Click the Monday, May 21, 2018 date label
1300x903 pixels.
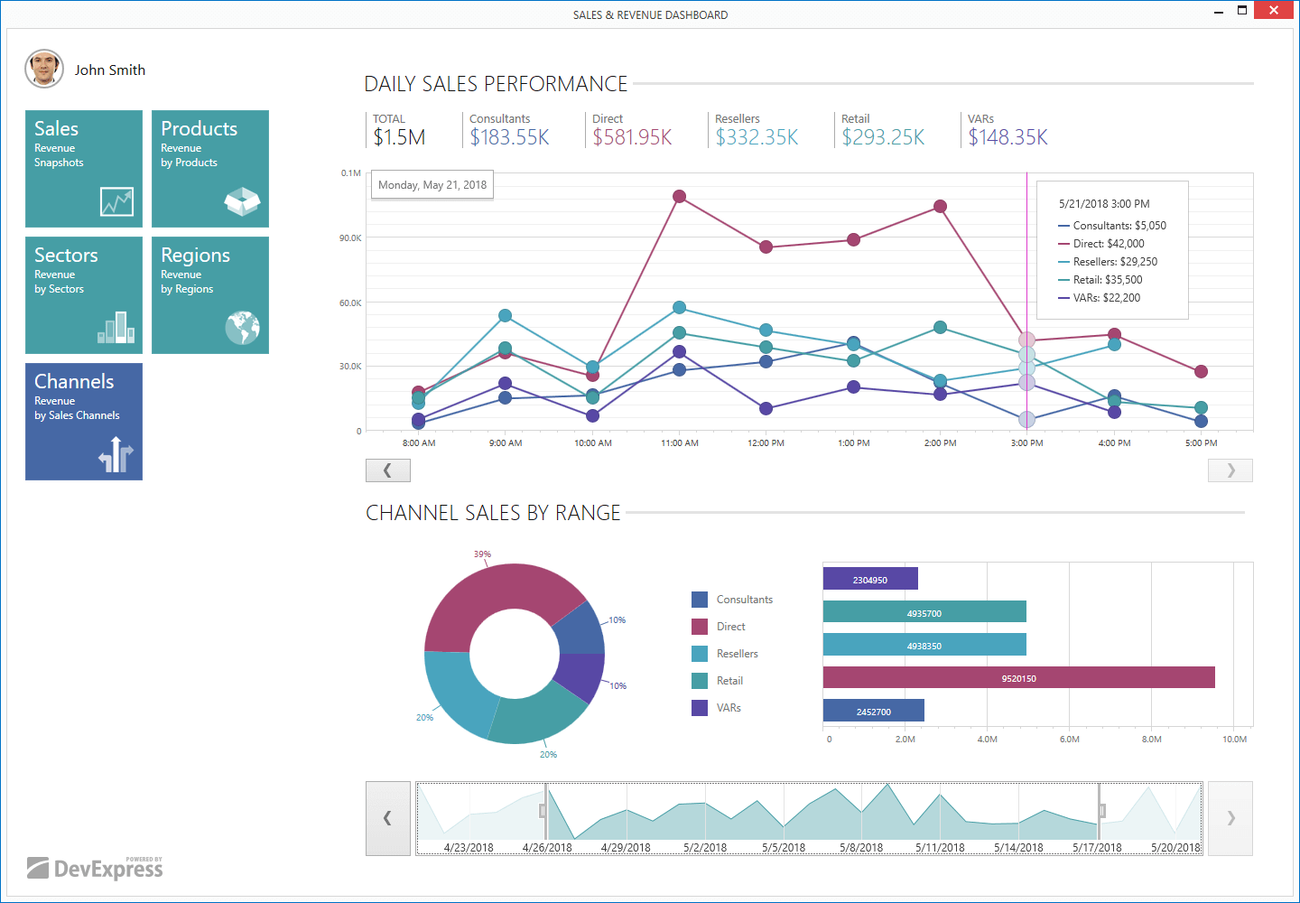432,184
